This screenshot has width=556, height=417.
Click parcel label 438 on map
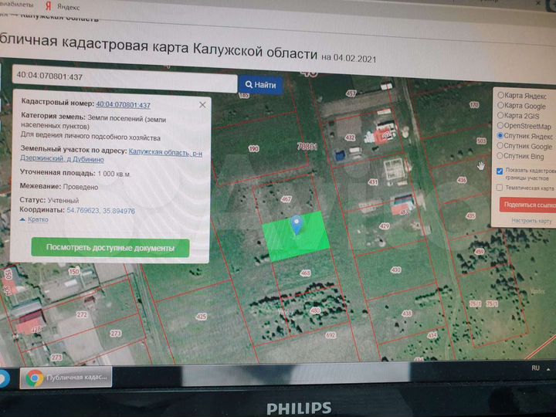point(407,314)
